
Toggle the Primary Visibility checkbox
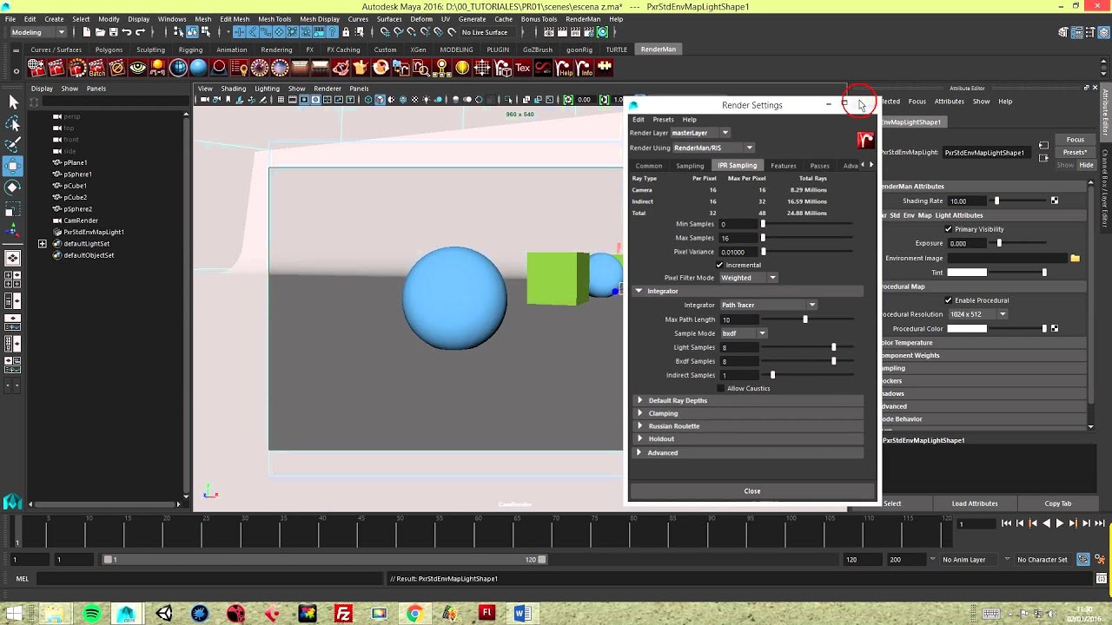coord(948,229)
